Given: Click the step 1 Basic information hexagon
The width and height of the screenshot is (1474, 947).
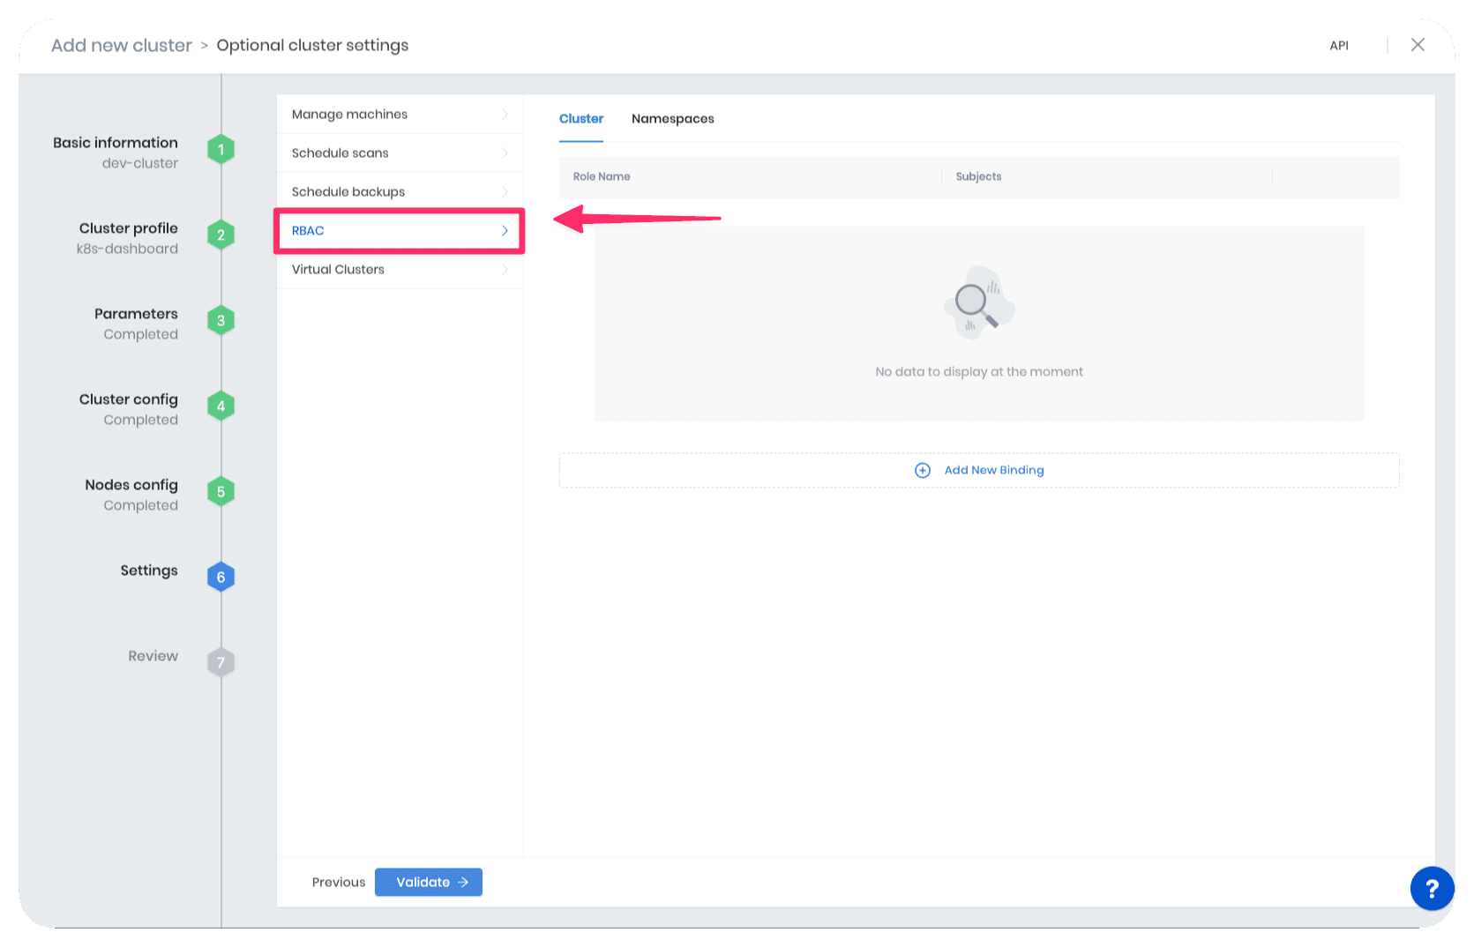Looking at the screenshot, I should pos(221,149).
